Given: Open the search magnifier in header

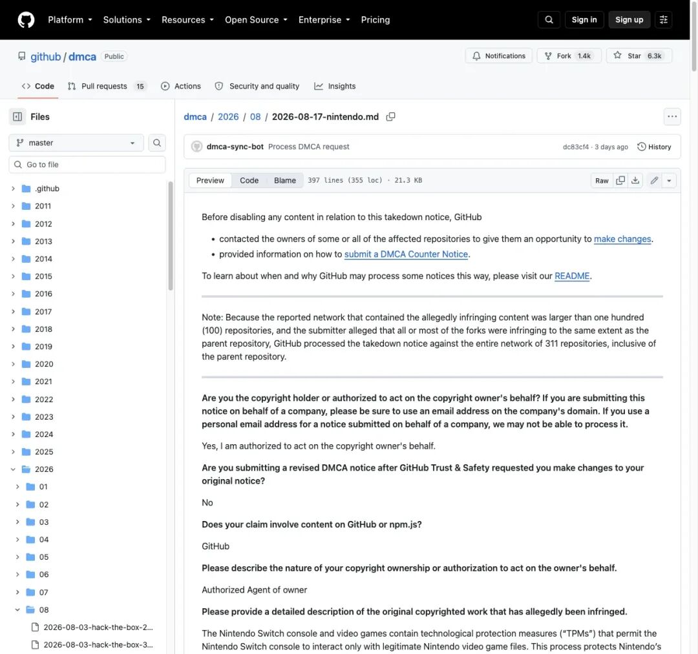Looking at the screenshot, I should [549, 19].
